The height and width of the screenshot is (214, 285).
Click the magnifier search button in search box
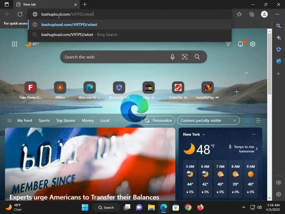[197, 57]
